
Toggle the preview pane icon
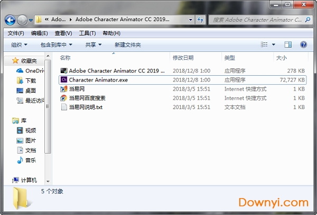coord(288,45)
